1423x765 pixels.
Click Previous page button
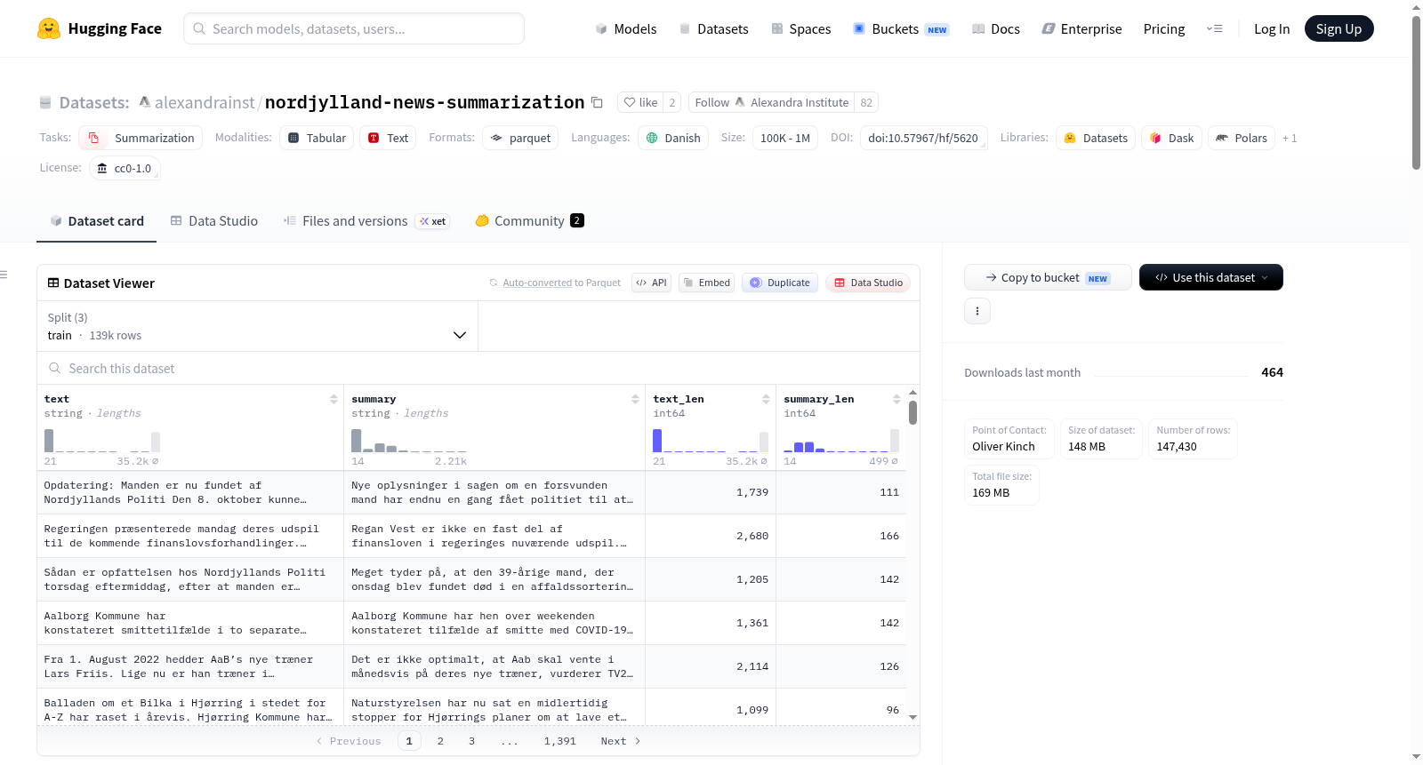click(349, 741)
